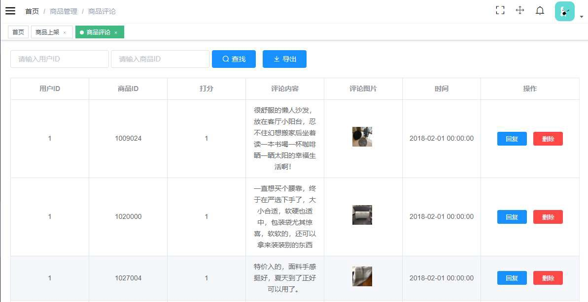Go to 首页 in the breadcrumb

tap(32, 11)
